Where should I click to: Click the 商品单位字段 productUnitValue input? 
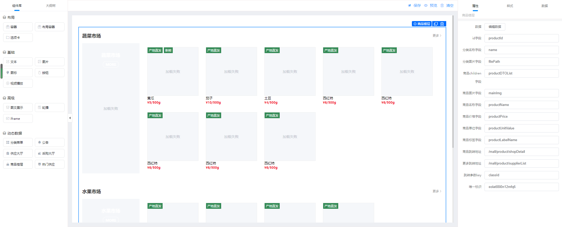521,128
